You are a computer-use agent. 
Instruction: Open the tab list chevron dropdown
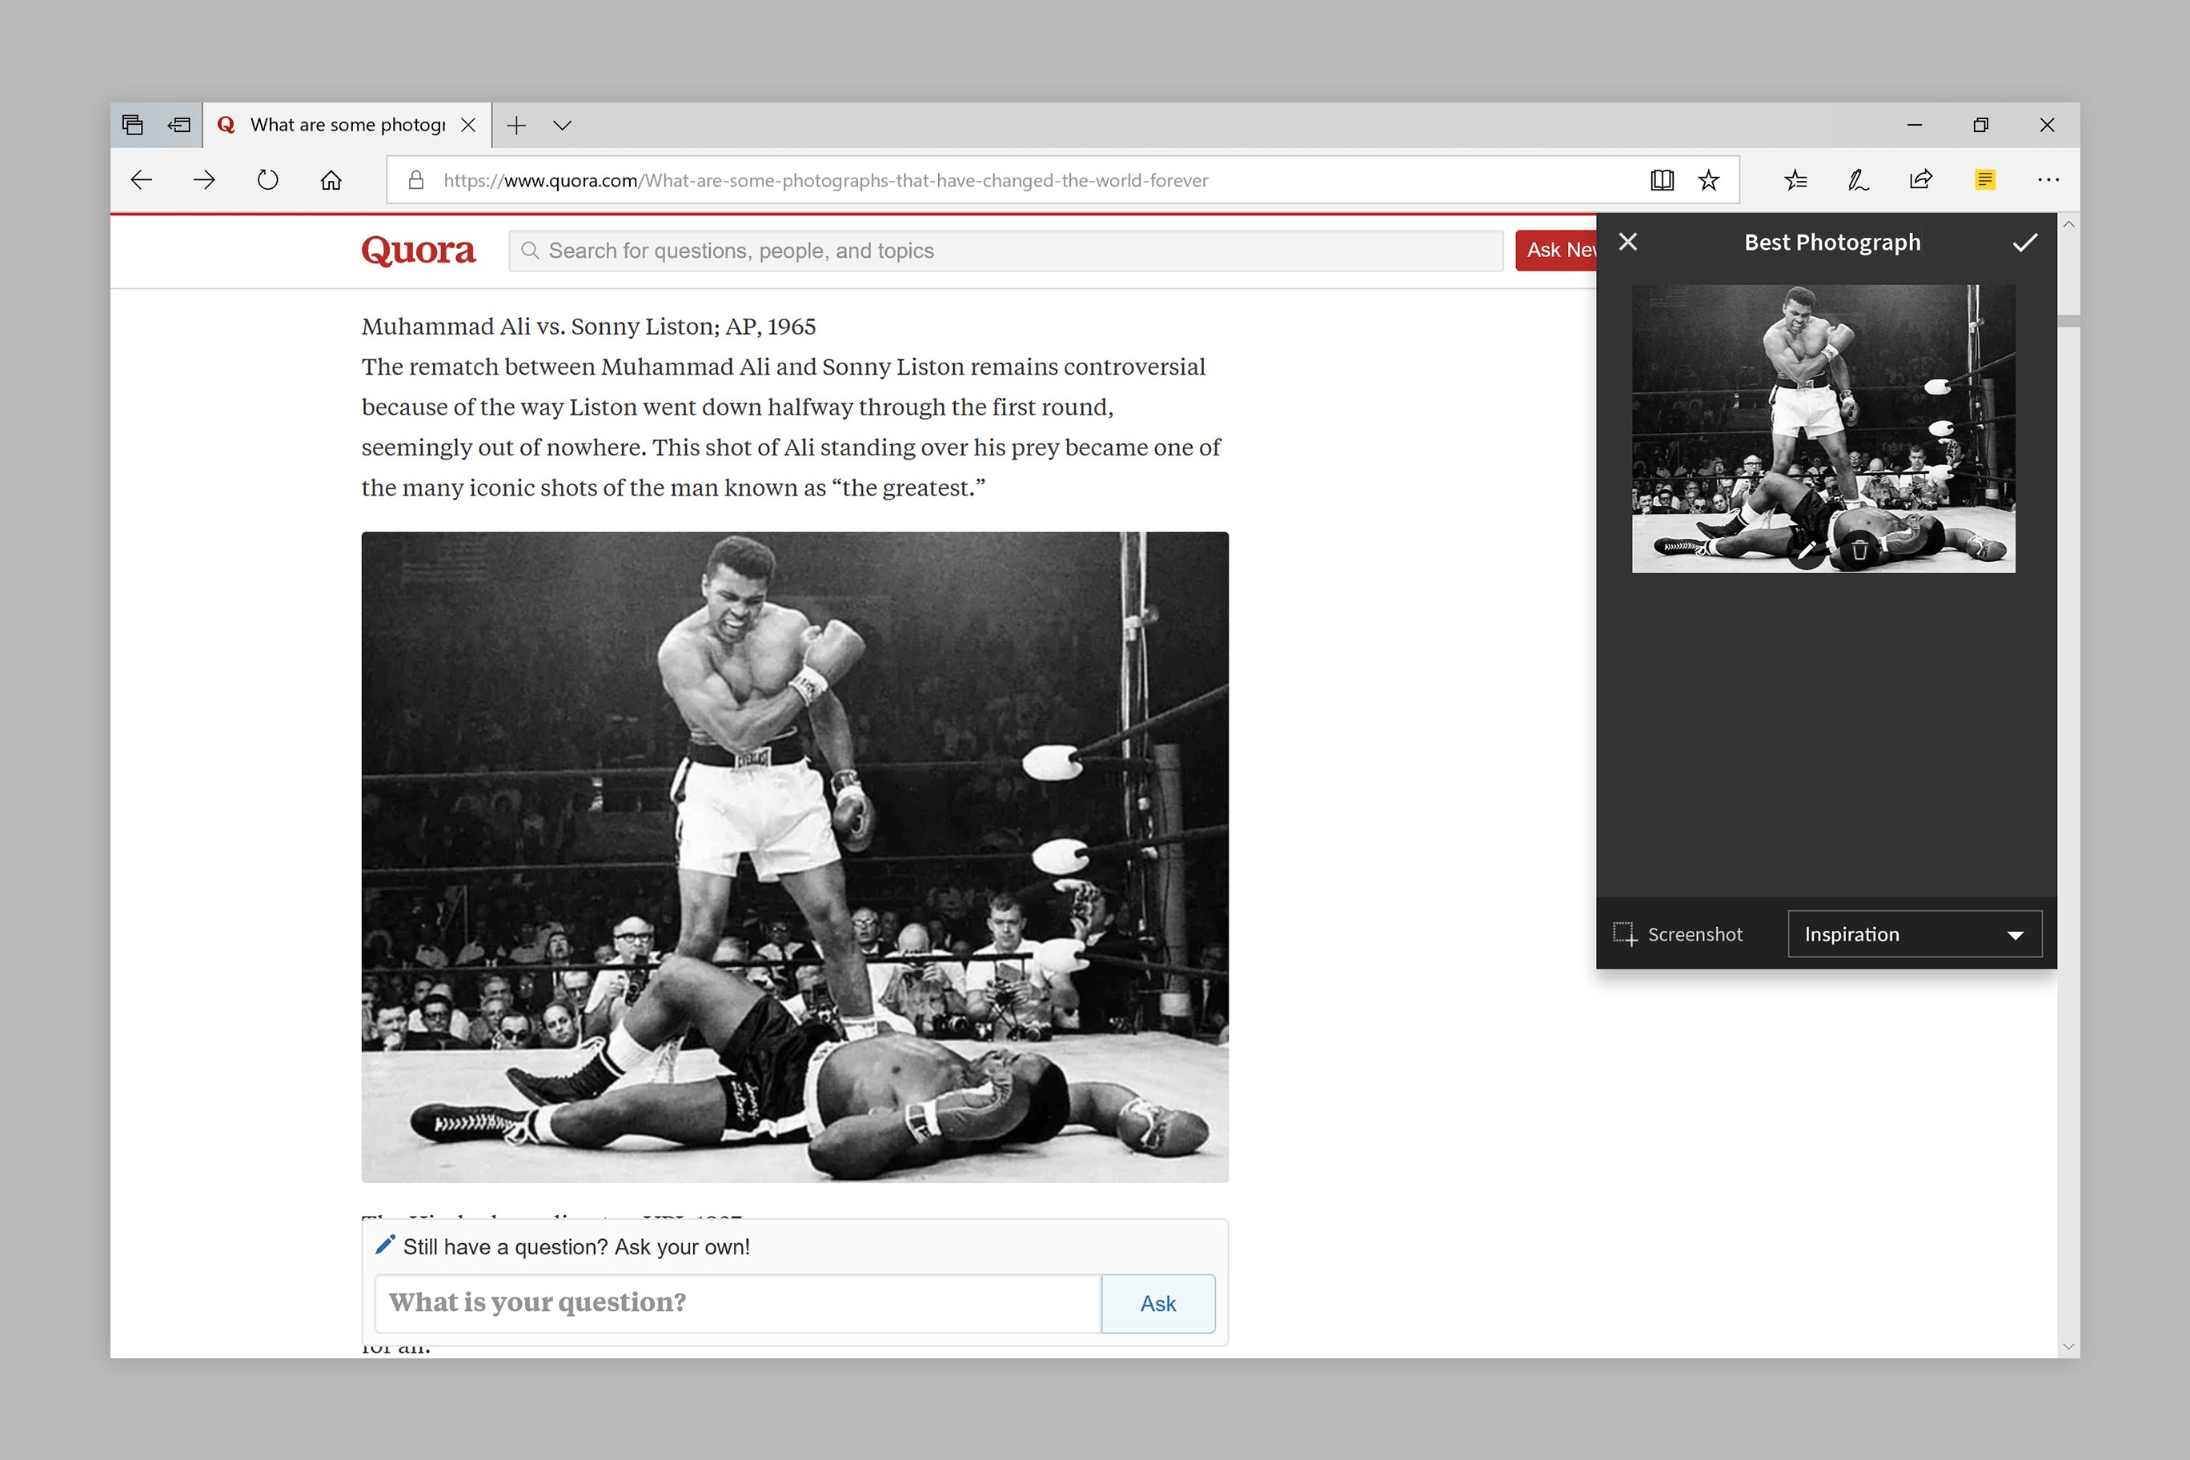(561, 126)
